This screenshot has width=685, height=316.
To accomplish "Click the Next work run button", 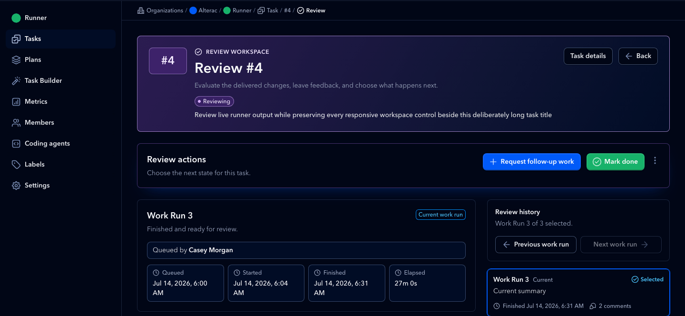I will pos(621,245).
